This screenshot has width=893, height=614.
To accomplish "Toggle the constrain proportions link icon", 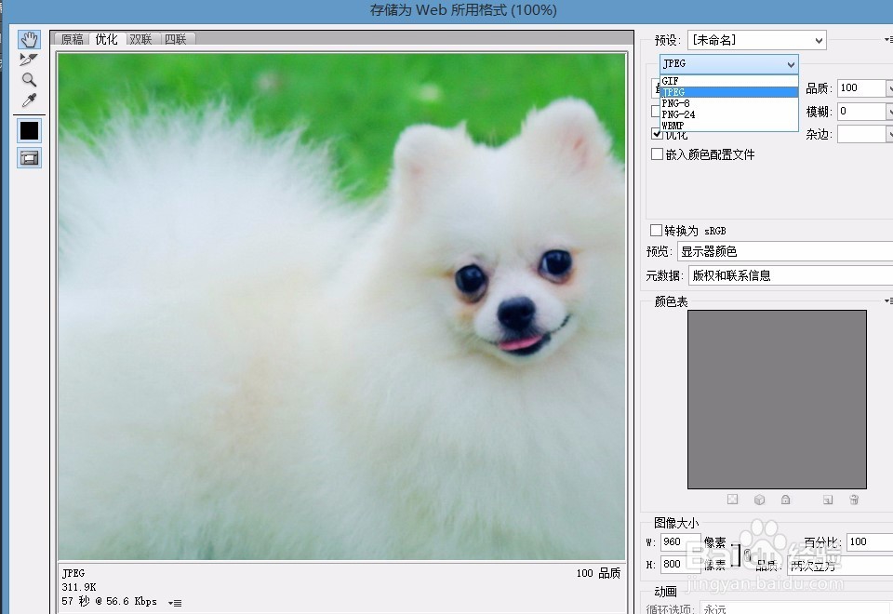I will click(x=745, y=554).
